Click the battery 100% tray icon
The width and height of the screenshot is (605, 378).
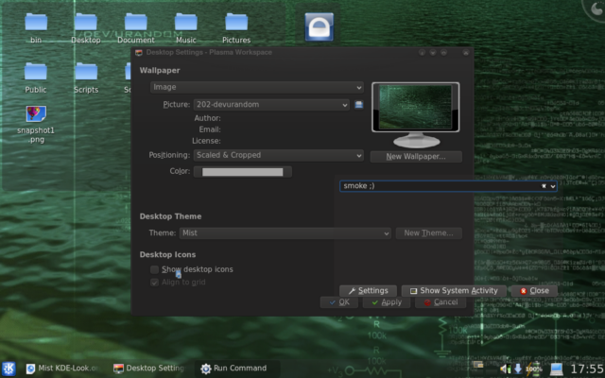pos(534,369)
